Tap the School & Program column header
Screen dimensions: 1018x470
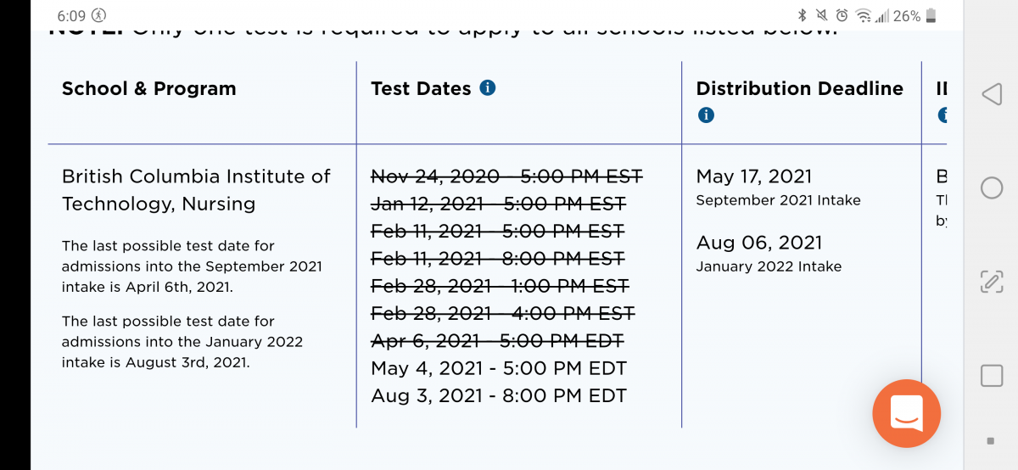click(x=149, y=88)
